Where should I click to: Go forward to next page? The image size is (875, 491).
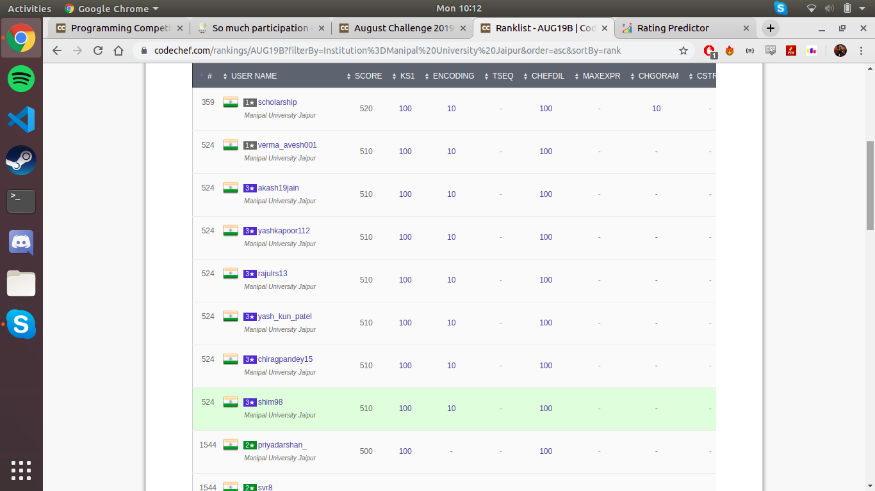coord(78,51)
